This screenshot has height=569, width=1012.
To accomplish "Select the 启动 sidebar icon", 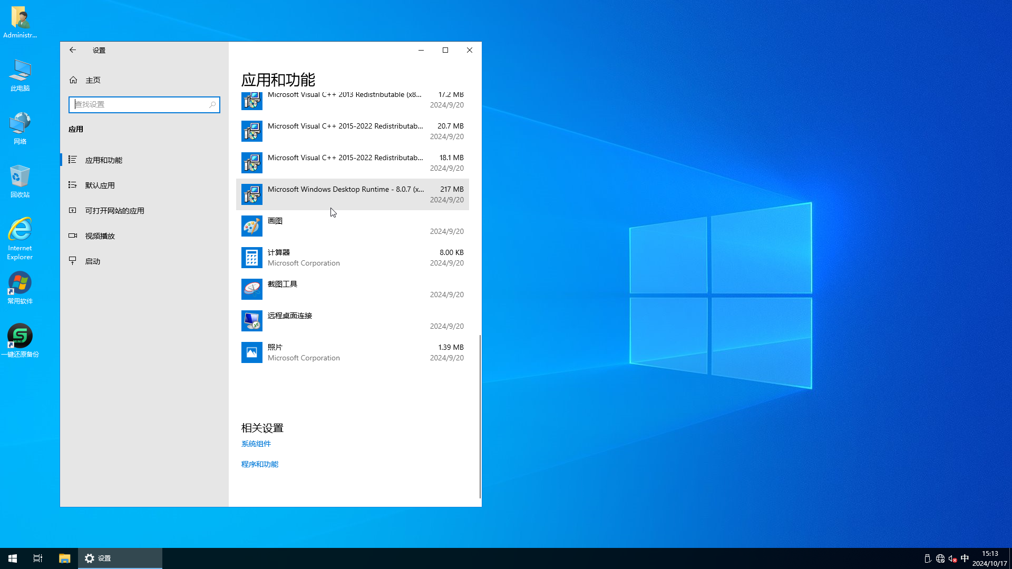I will tap(73, 261).
